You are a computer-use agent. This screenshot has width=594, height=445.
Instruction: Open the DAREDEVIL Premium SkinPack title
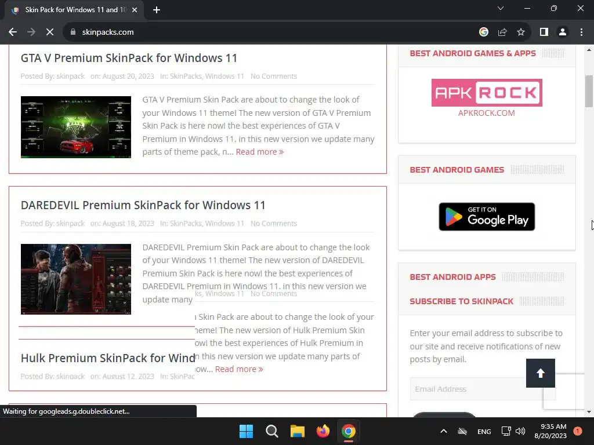(143, 205)
